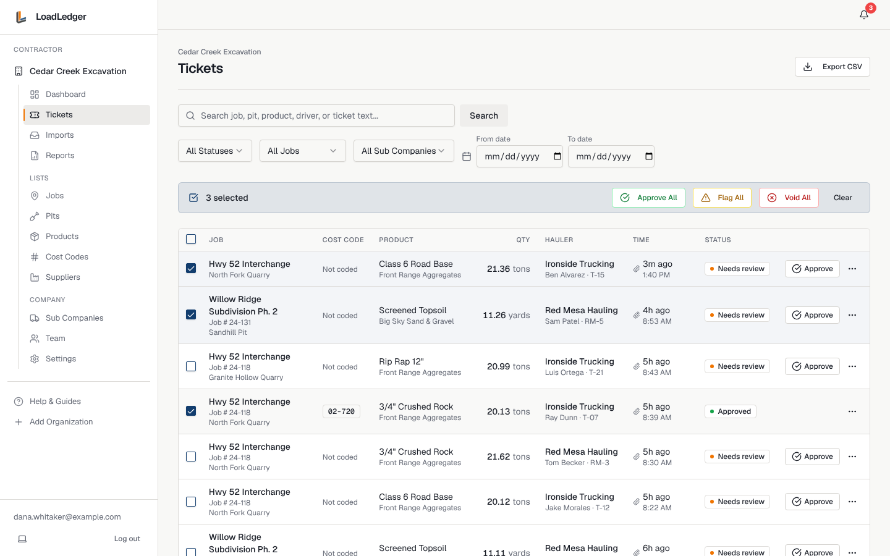Open more options on Approved 02-720 ticket

click(852, 411)
